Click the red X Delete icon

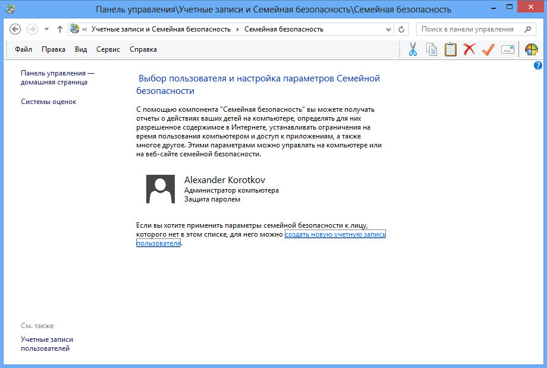(469, 49)
